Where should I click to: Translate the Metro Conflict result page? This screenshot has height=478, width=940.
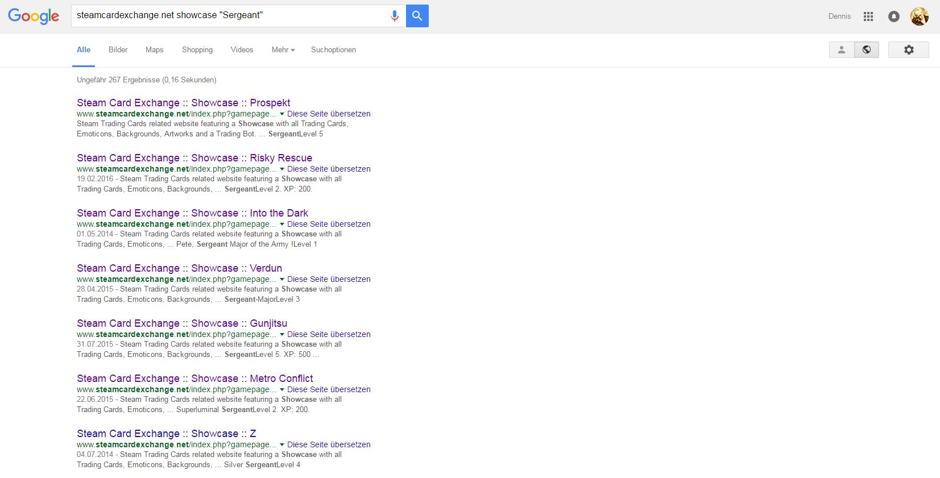[329, 389]
